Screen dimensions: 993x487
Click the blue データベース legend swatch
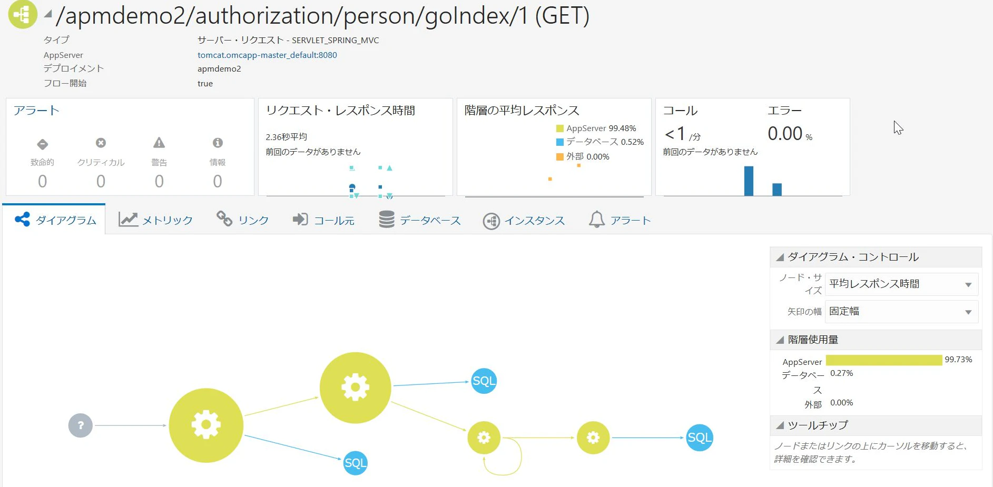pyautogui.click(x=560, y=142)
